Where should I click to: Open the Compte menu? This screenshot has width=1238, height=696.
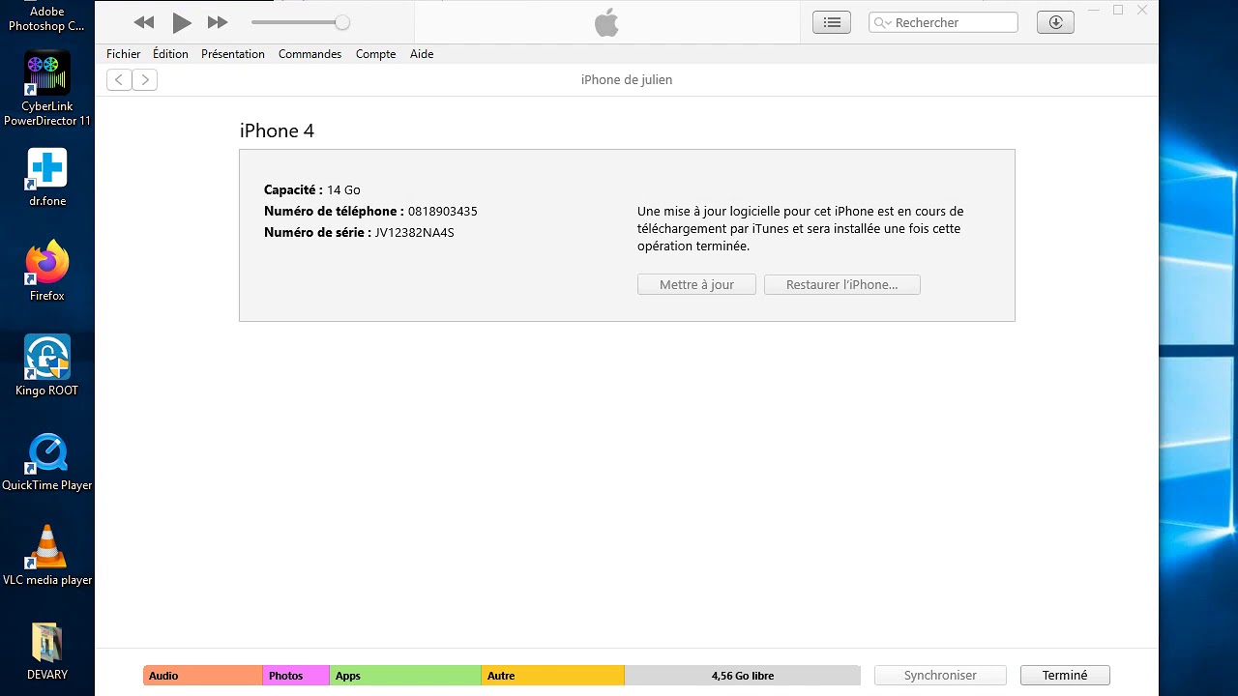(x=375, y=54)
